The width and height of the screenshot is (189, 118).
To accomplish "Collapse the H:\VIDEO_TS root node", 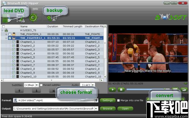I will click(x=2, y=30).
